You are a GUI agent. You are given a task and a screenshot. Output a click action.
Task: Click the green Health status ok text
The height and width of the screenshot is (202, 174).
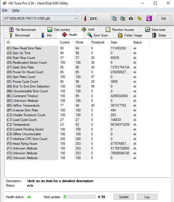(x=29, y=197)
